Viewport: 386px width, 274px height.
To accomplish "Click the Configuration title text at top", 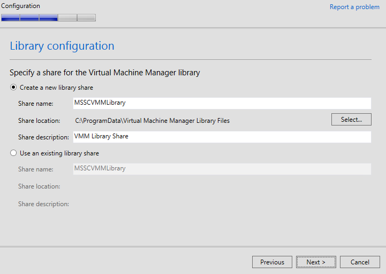I will click(x=20, y=6).
